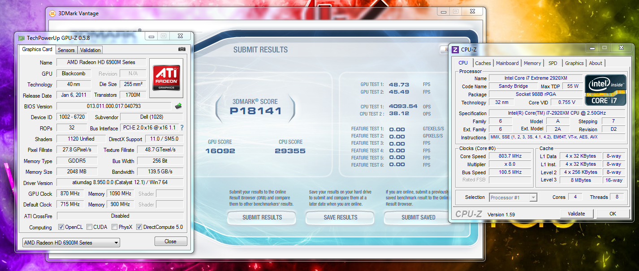Click the Subvendor value Dell (1028)
Viewport: 639px width, 271px height.
coord(152,117)
